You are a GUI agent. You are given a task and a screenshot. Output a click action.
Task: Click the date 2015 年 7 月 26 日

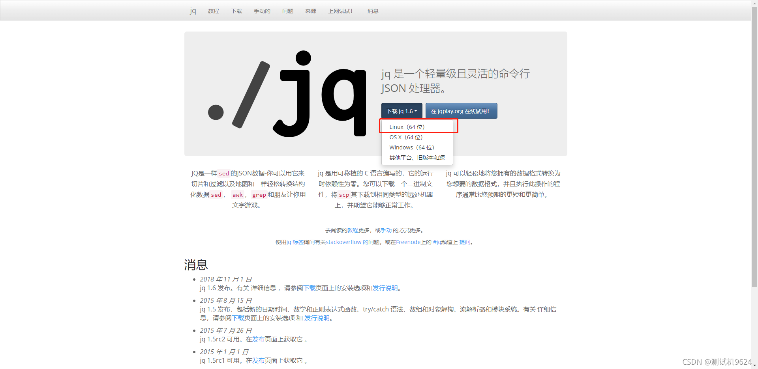(226, 330)
